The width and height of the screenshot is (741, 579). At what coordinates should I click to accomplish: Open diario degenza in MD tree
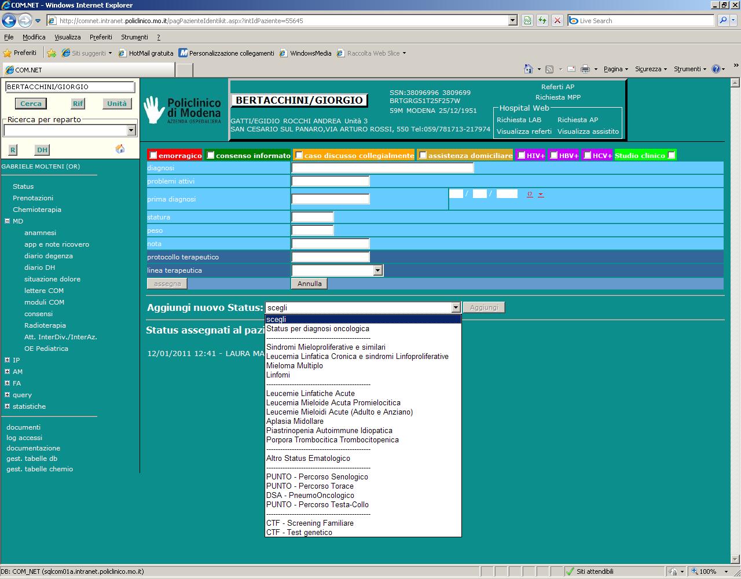[49, 256]
